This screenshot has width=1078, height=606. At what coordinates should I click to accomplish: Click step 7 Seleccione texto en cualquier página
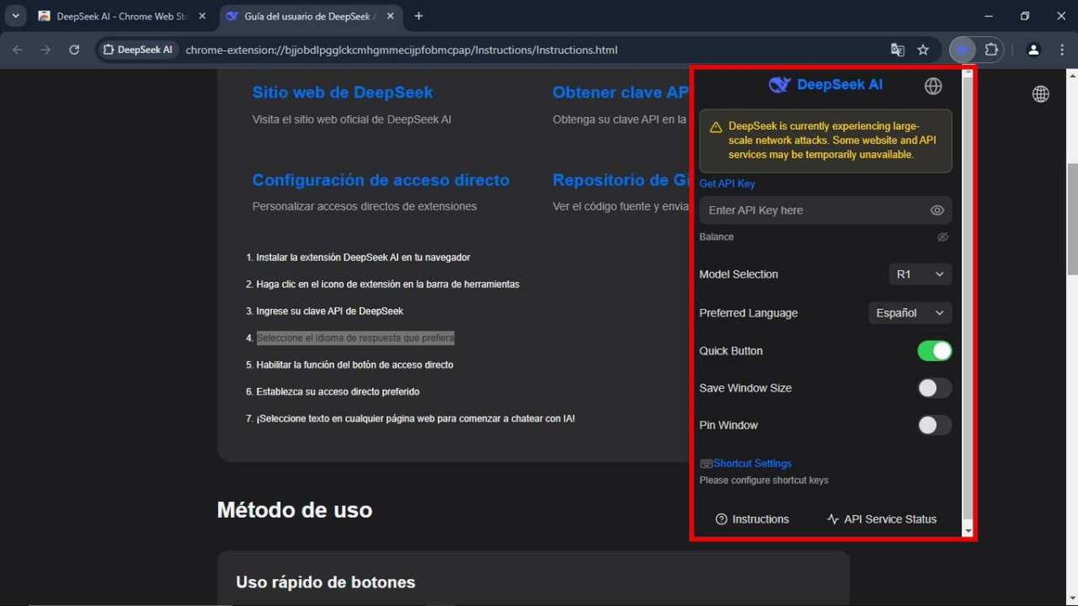pos(415,419)
